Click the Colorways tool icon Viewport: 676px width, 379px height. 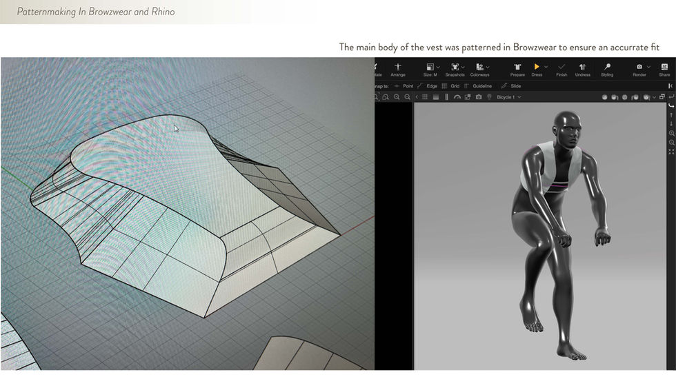pos(479,68)
